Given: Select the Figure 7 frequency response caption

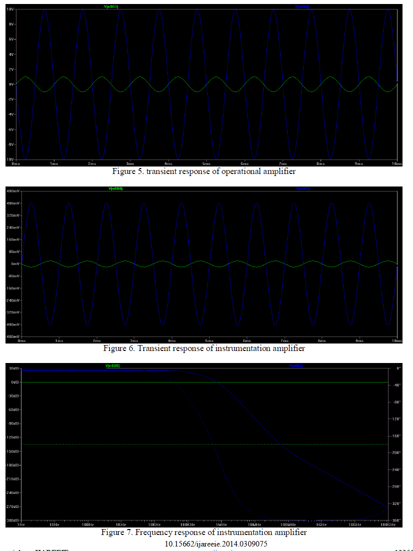Looking at the screenshot, I should (204, 532).
